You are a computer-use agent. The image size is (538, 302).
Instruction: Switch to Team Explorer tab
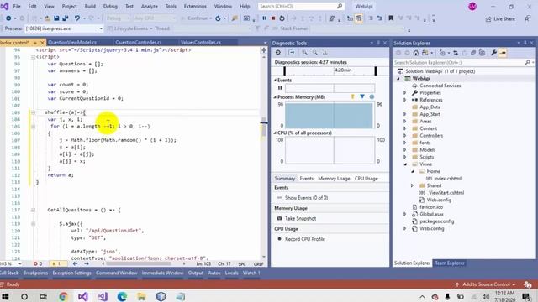coord(450,263)
